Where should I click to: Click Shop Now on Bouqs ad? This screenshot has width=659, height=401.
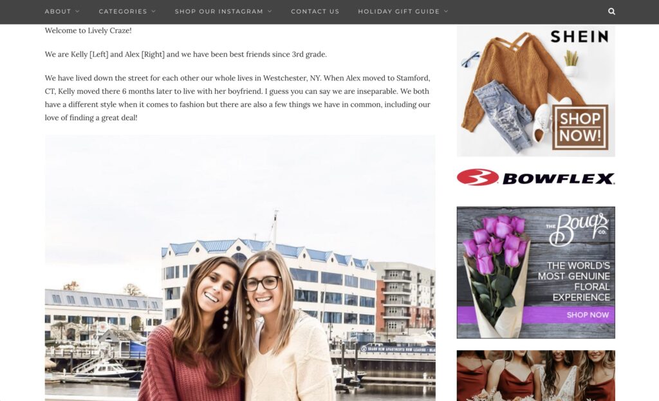[588, 315]
